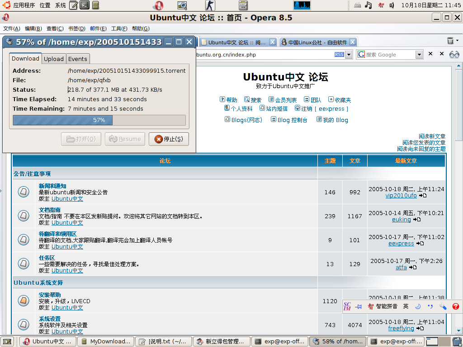Open the 系统 panel menu

pos(60,5)
